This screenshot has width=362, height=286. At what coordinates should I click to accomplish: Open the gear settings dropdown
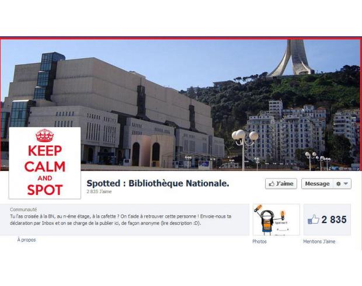[342, 184]
